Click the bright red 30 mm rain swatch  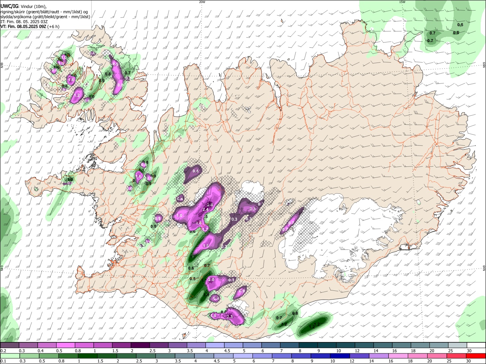click(x=476, y=356)
